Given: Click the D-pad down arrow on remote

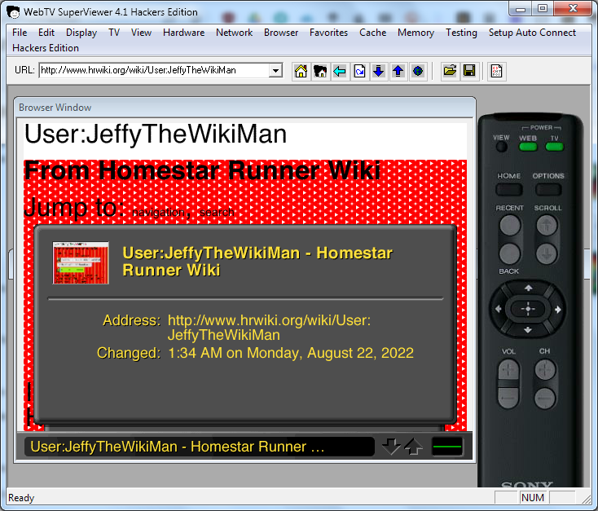Looking at the screenshot, I should (528, 330).
